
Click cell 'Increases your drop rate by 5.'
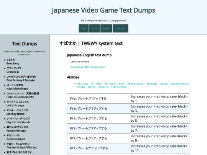coord(159,119)
